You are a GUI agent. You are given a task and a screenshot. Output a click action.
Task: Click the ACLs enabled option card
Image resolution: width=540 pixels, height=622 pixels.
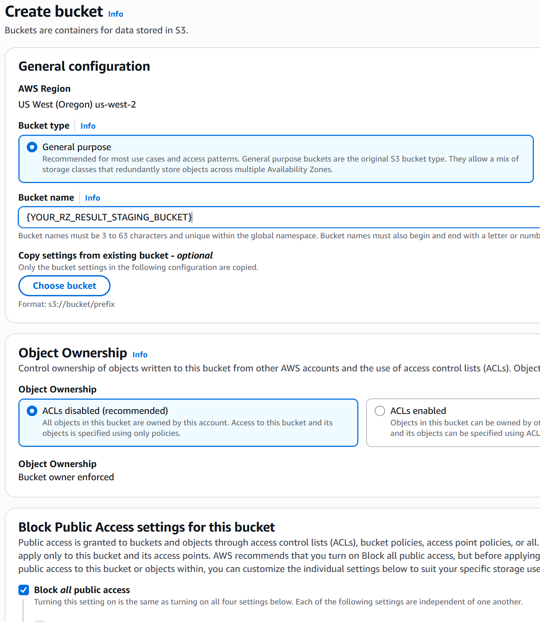(x=452, y=422)
